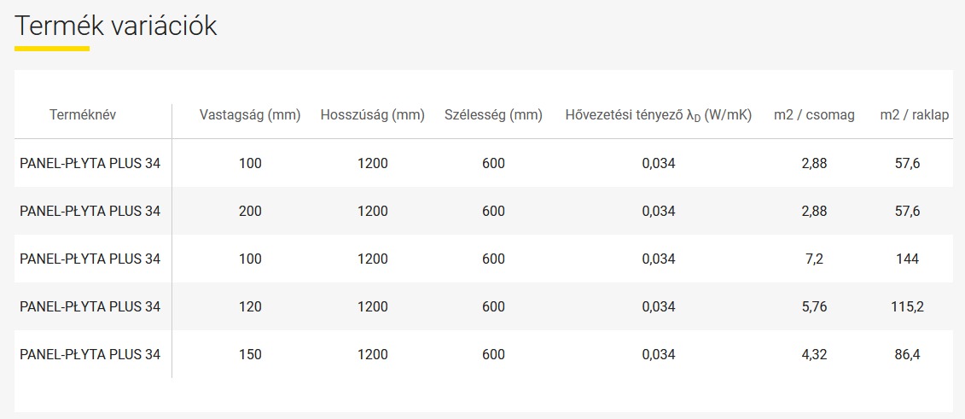This screenshot has height=419, width=965.
Task: Click the Hővezetési tényező column header
Action: click(659, 115)
